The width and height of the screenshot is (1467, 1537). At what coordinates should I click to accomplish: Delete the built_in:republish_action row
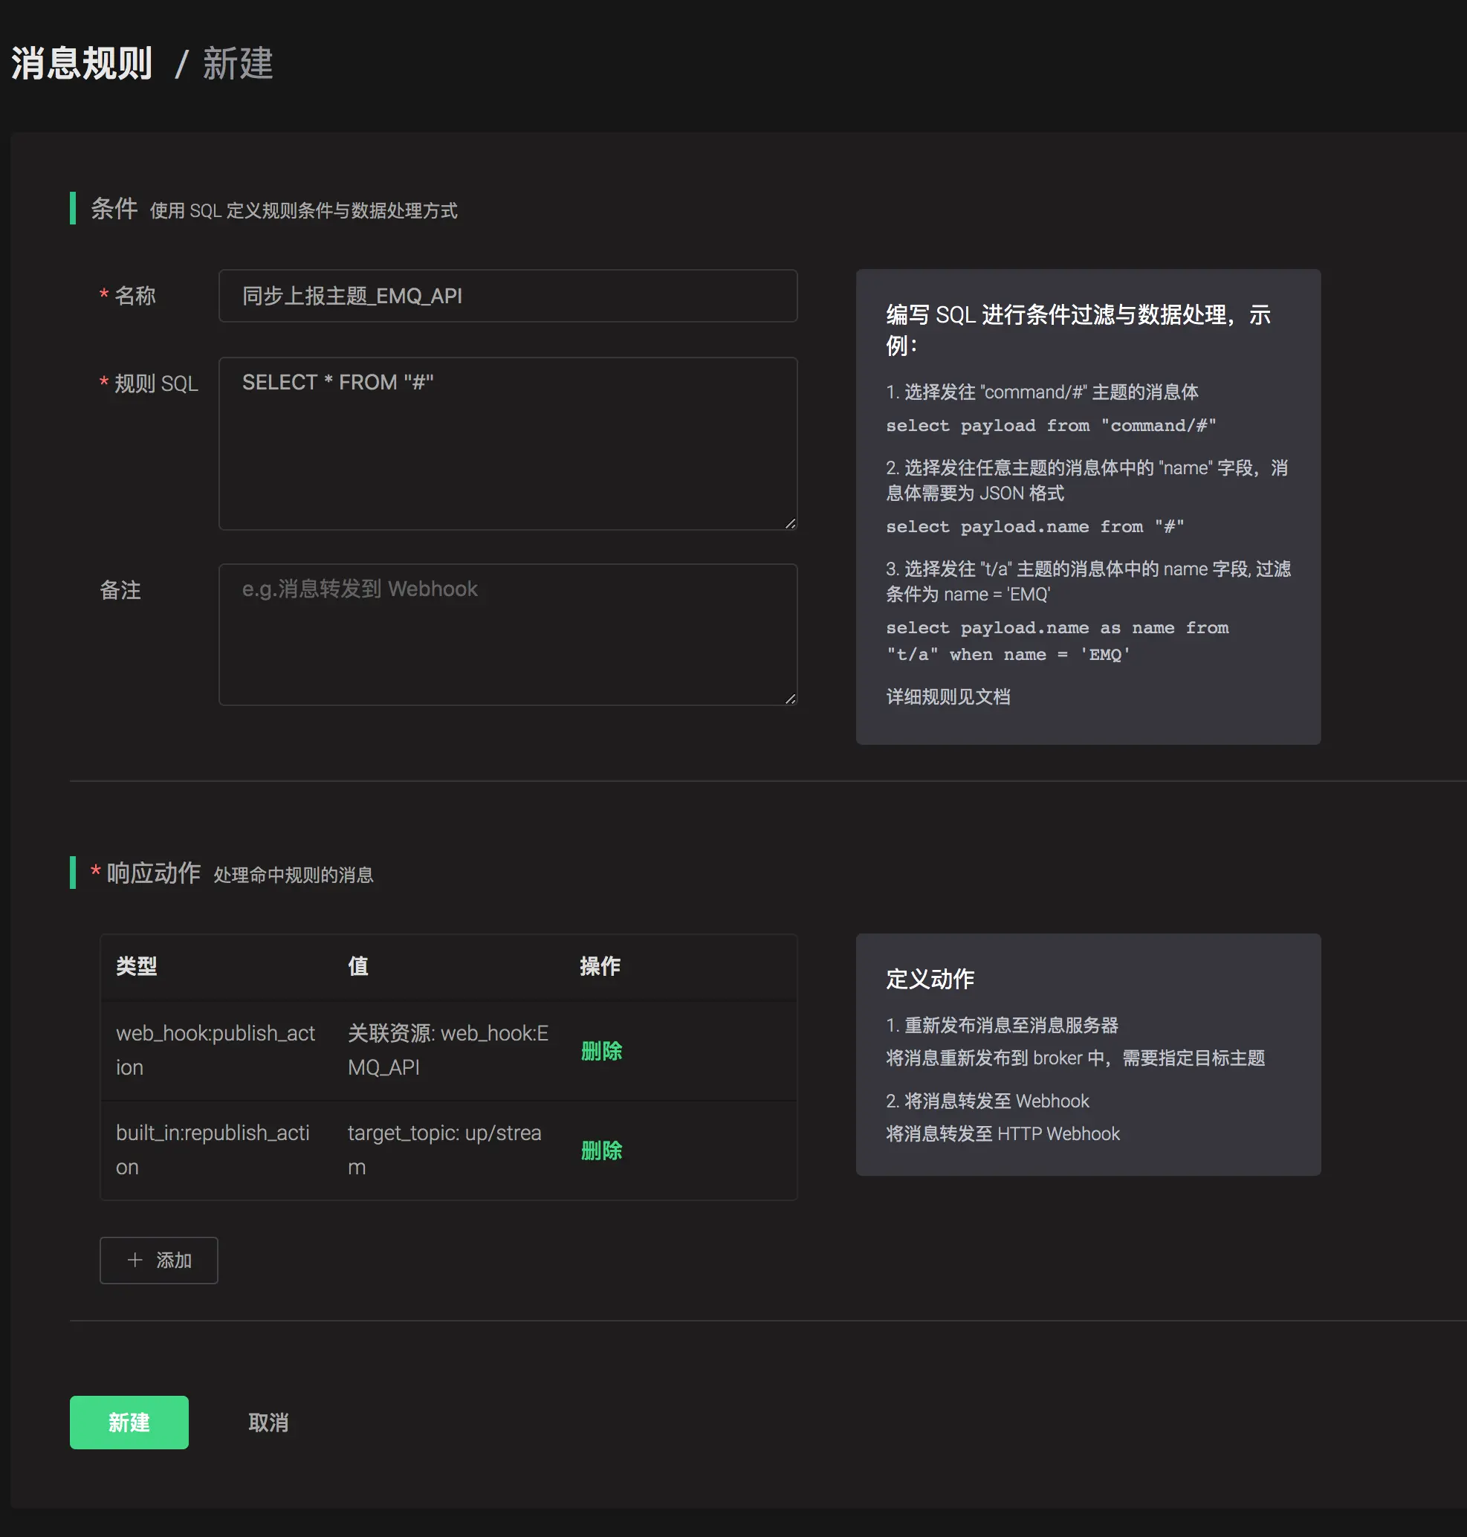tap(601, 1150)
